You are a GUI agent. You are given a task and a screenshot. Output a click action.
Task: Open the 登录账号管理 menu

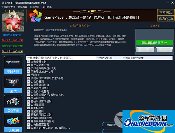pos(8,7)
